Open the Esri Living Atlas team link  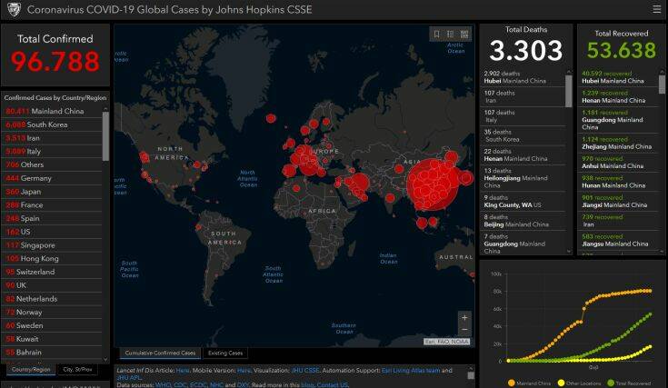point(416,370)
